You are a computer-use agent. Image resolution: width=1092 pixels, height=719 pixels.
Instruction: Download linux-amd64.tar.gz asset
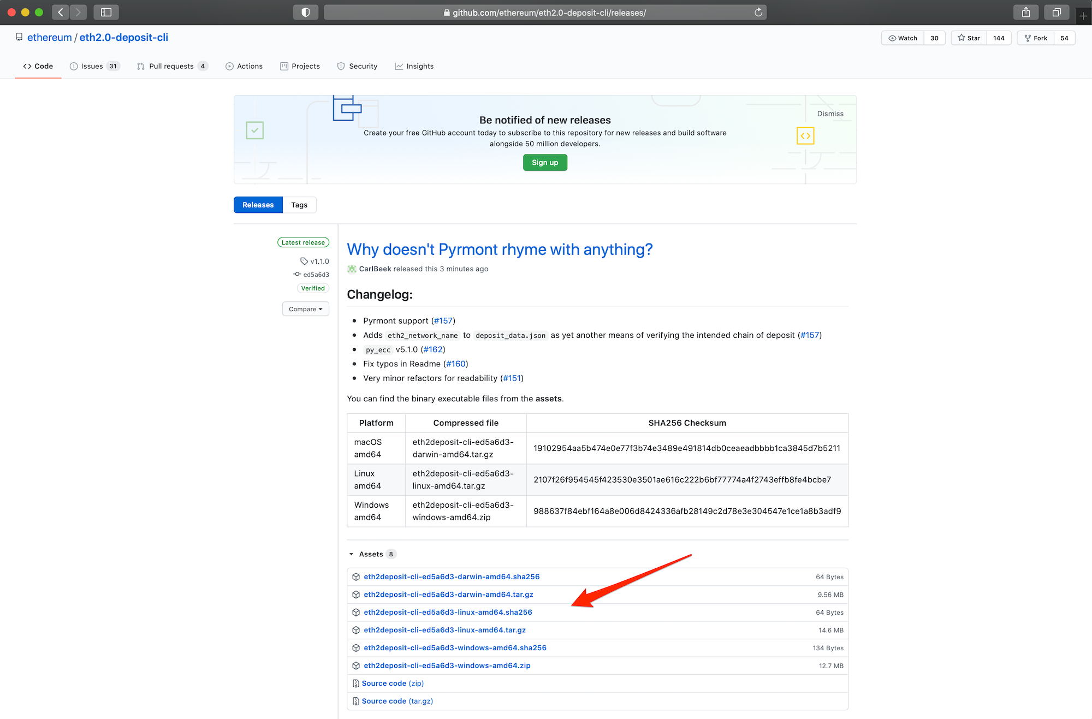tap(444, 630)
